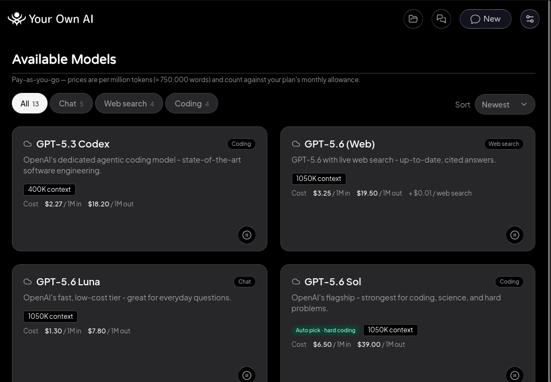
Task: Pause the GPT-5.6 (Web) model
Action: [515, 234]
